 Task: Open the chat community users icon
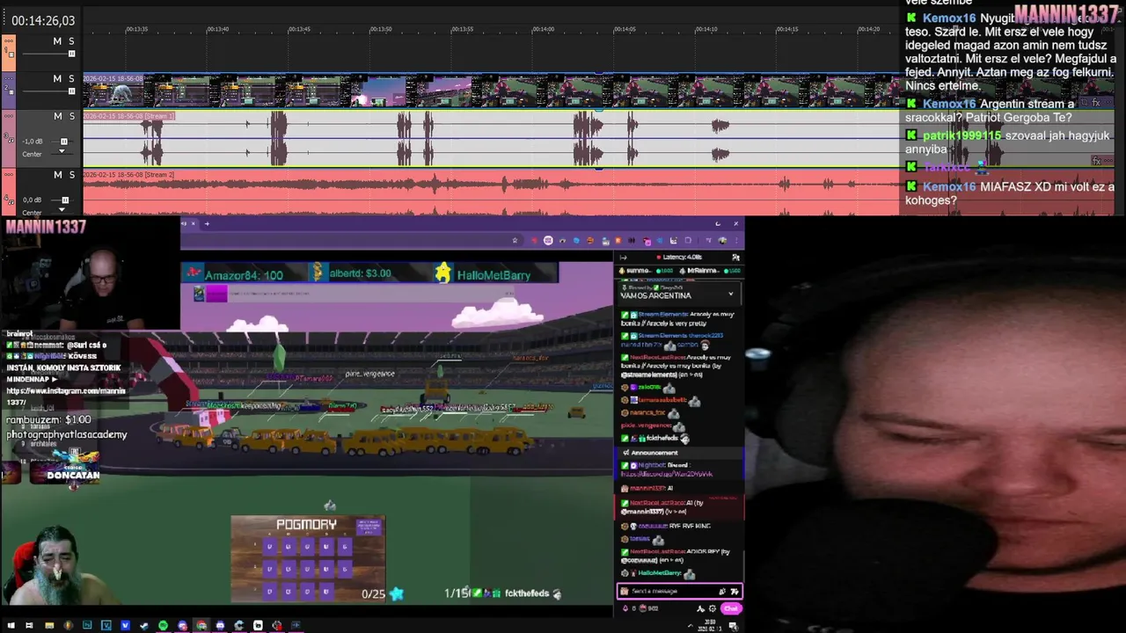coord(735,258)
